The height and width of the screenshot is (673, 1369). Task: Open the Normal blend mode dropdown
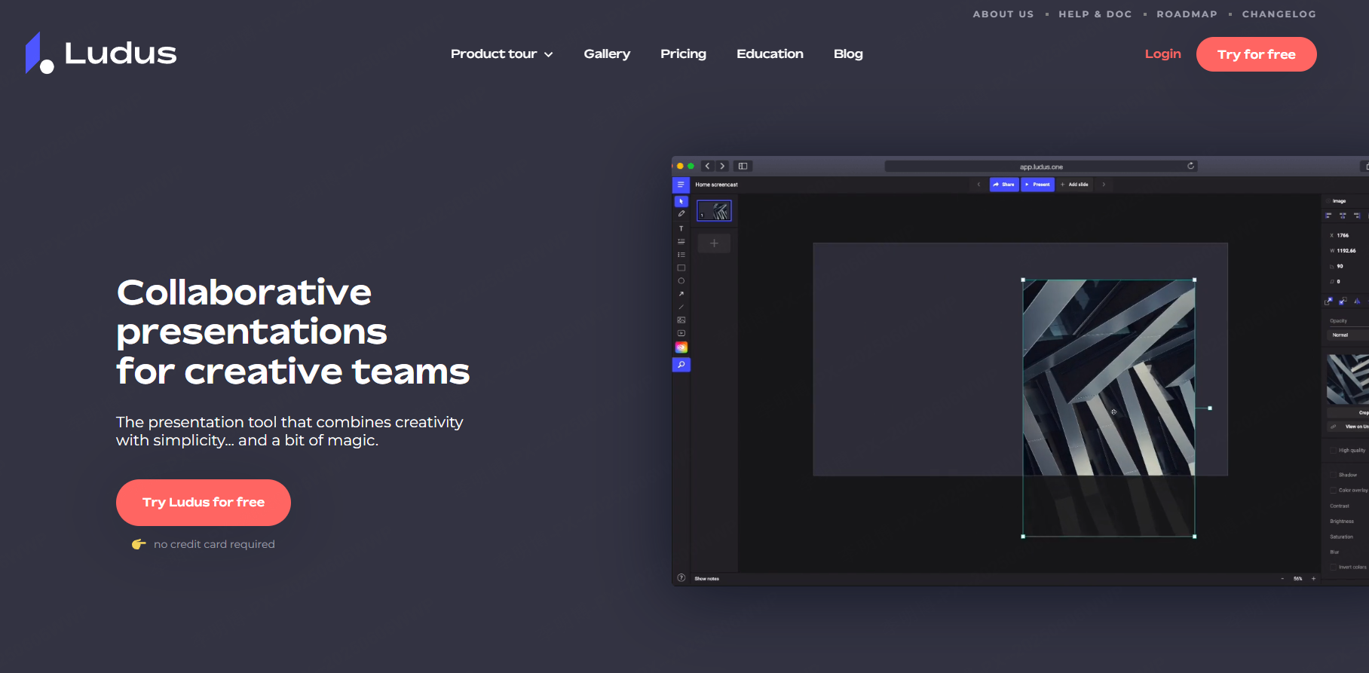(1346, 335)
